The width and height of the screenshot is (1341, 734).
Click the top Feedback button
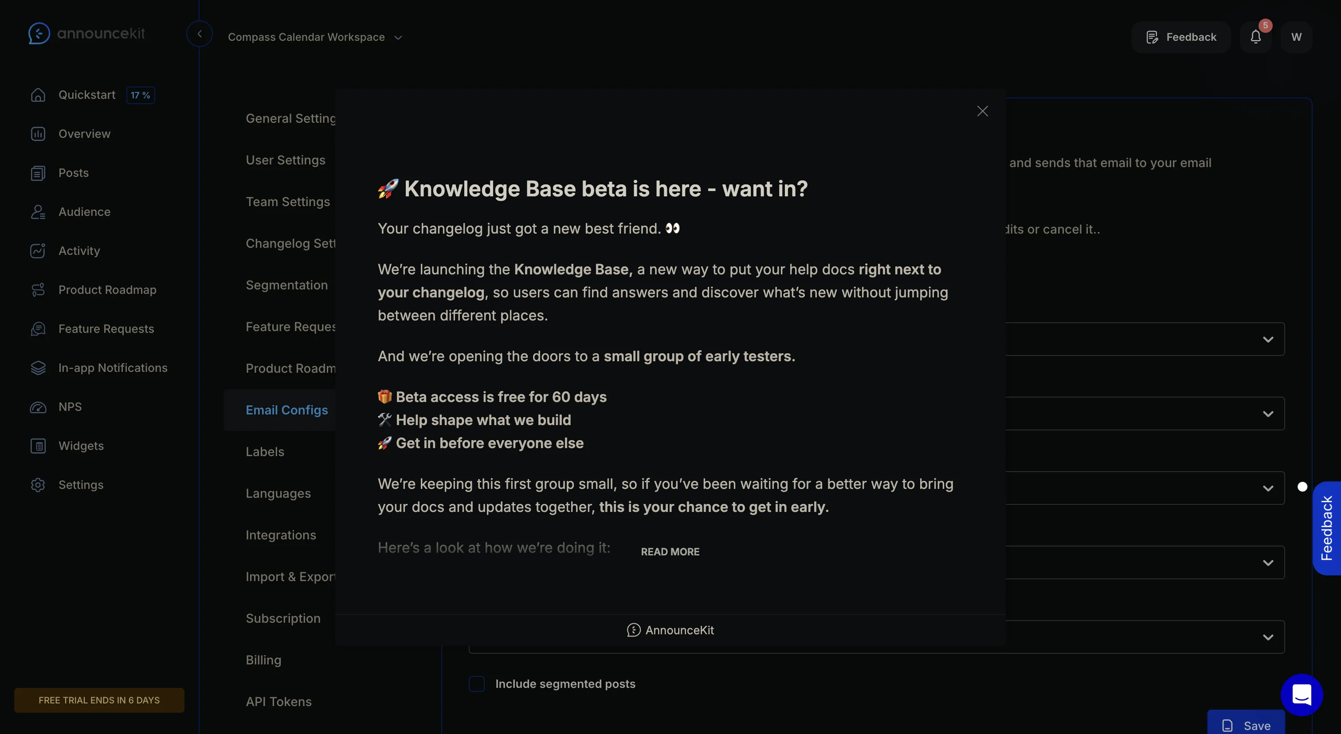point(1180,37)
